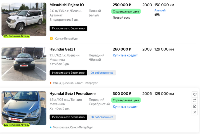The width and height of the screenshot is (200, 134).
Task: Open the Mitsubishi Pajero iO listing title
Action: [67, 5]
